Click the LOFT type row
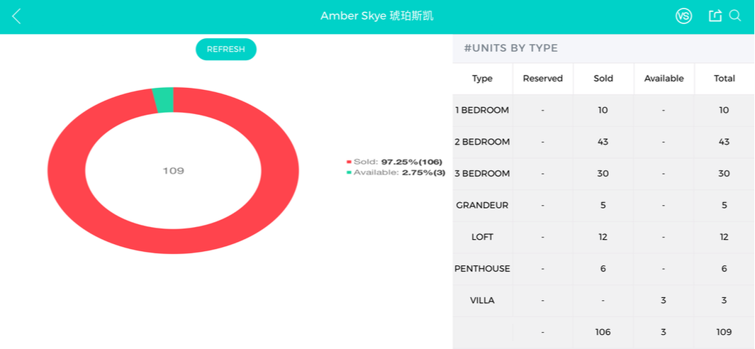The width and height of the screenshot is (755, 349). pyautogui.click(x=603, y=237)
